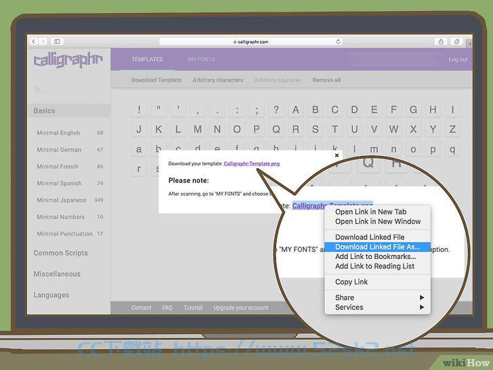Expand the Common Scripts category
493x370 pixels.
click(x=61, y=253)
